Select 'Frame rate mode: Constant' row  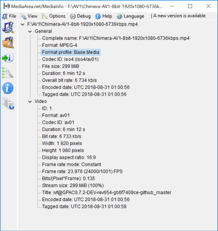(72, 165)
